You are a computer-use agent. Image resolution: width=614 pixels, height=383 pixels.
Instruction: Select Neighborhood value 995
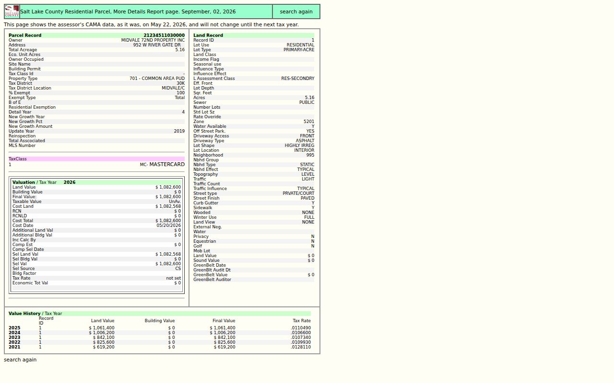tap(310, 155)
